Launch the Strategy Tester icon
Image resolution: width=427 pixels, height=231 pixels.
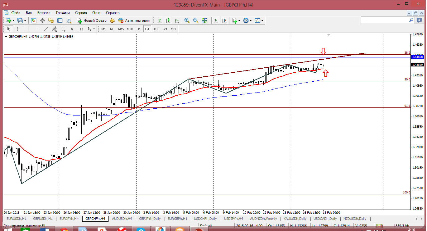point(69,20)
